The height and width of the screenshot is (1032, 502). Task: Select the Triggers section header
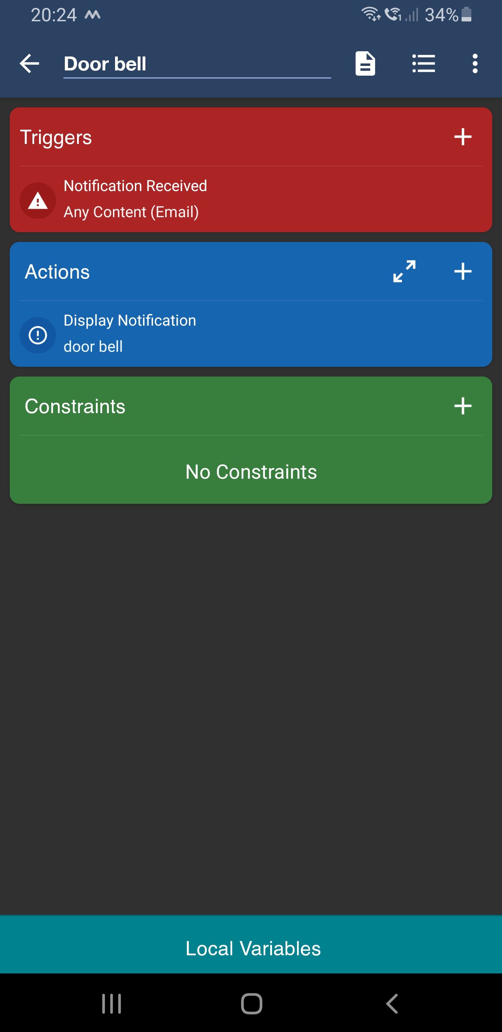[56, 137]
